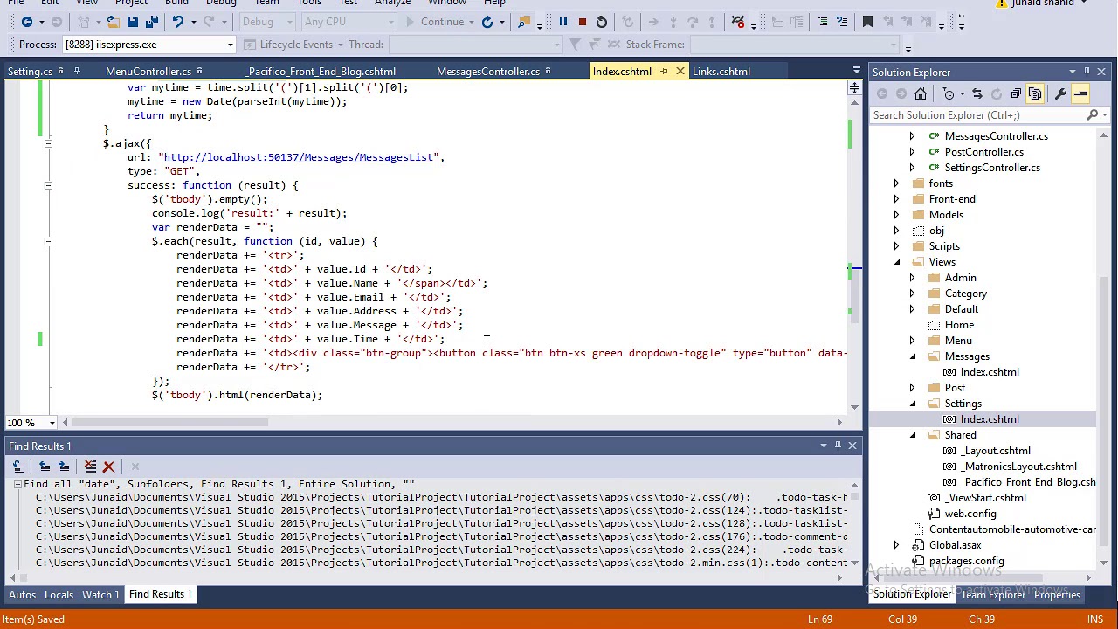Click the Restart debugging circular arrow

point(487,22)
